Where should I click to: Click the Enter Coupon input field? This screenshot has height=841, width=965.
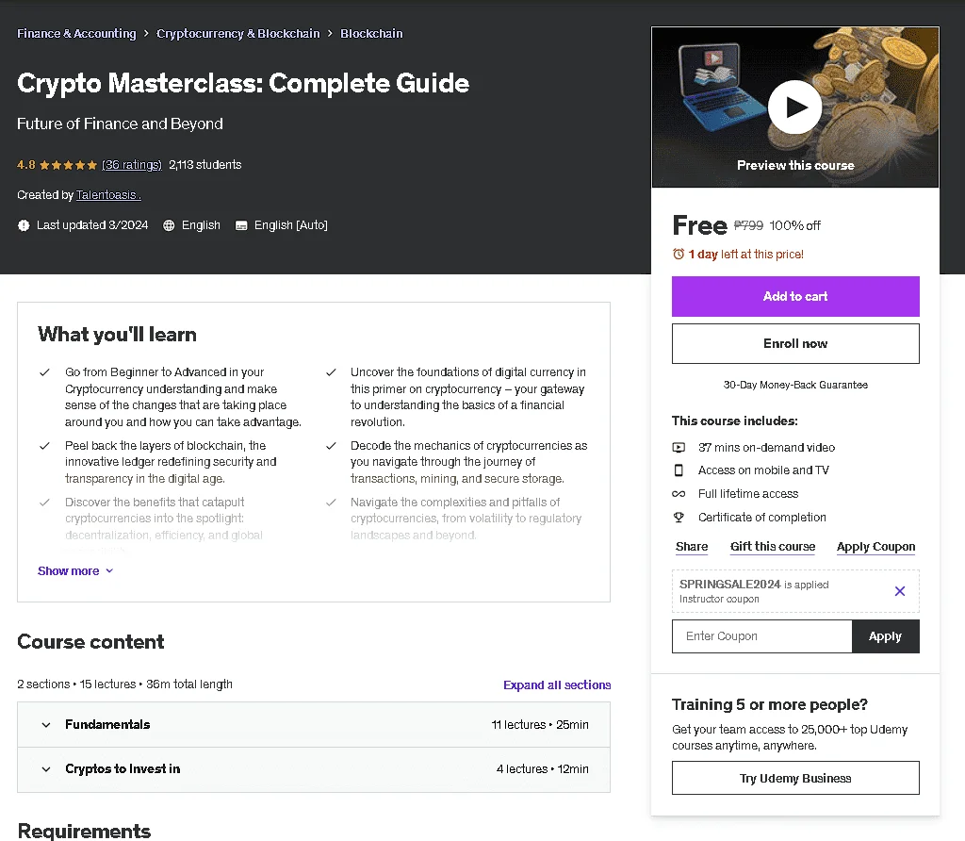(x=761, y=636)
